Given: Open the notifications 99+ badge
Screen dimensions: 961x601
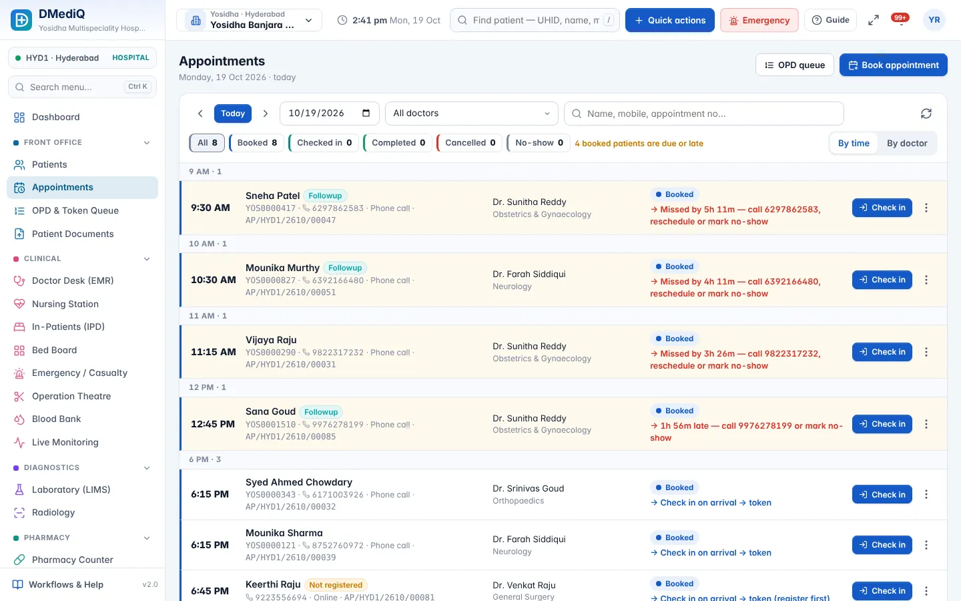Looking at the screenshot, I should (x=900, y=19).
